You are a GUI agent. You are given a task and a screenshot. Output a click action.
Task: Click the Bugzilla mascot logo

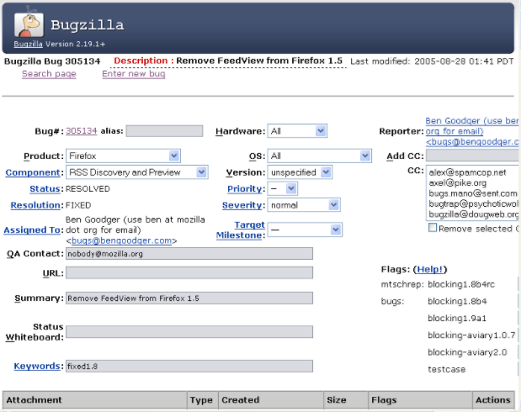[x=29, y=24]
